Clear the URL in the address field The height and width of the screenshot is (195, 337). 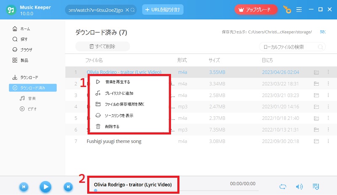click(127, 10)
